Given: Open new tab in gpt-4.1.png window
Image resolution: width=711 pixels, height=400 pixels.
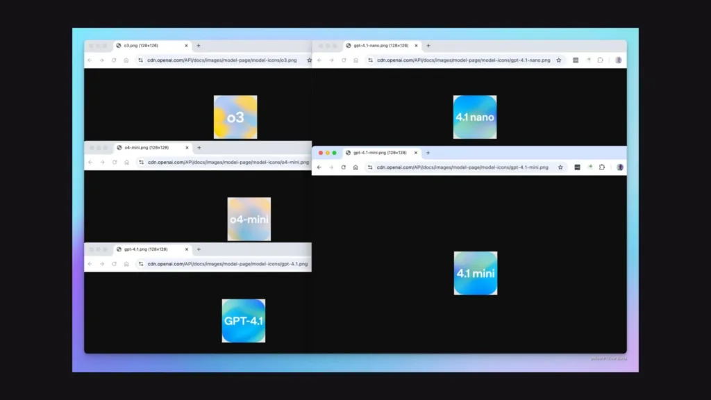Looking at the screenshot, I should [x=199, y=249].
